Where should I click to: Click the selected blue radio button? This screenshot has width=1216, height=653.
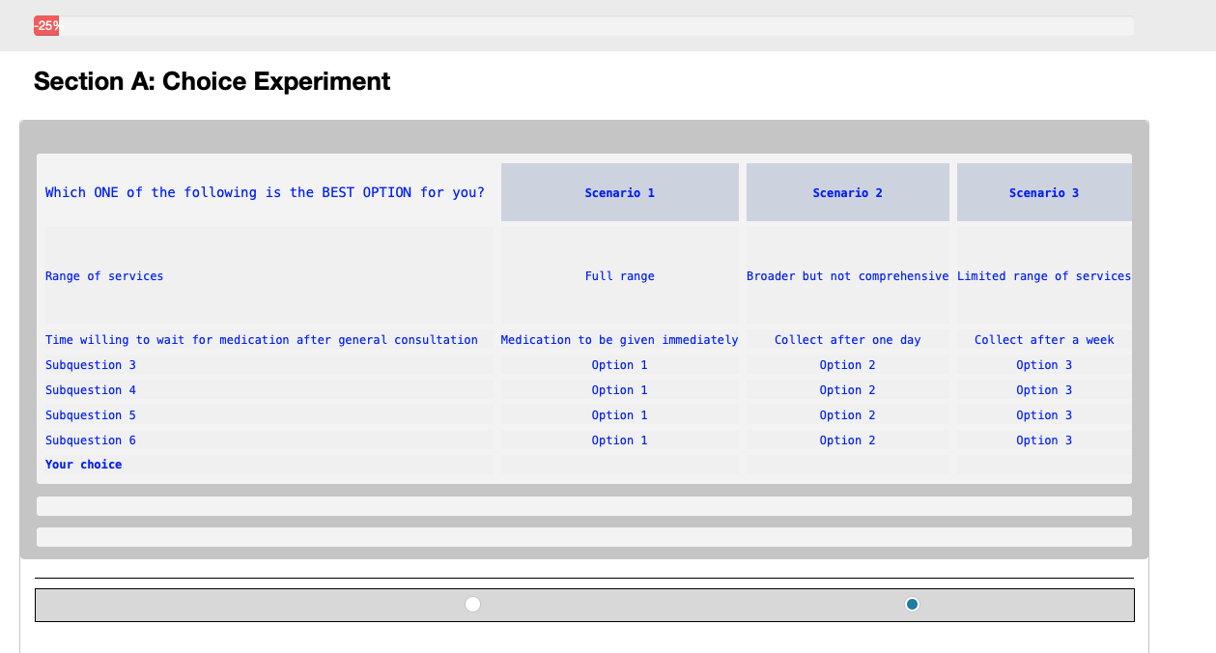912,605
